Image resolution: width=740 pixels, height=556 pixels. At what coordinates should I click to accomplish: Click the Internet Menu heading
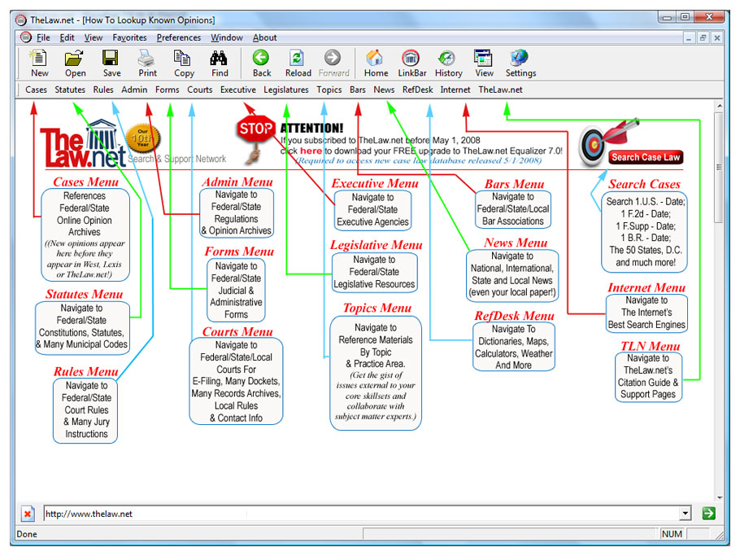(x=646, y=287)
